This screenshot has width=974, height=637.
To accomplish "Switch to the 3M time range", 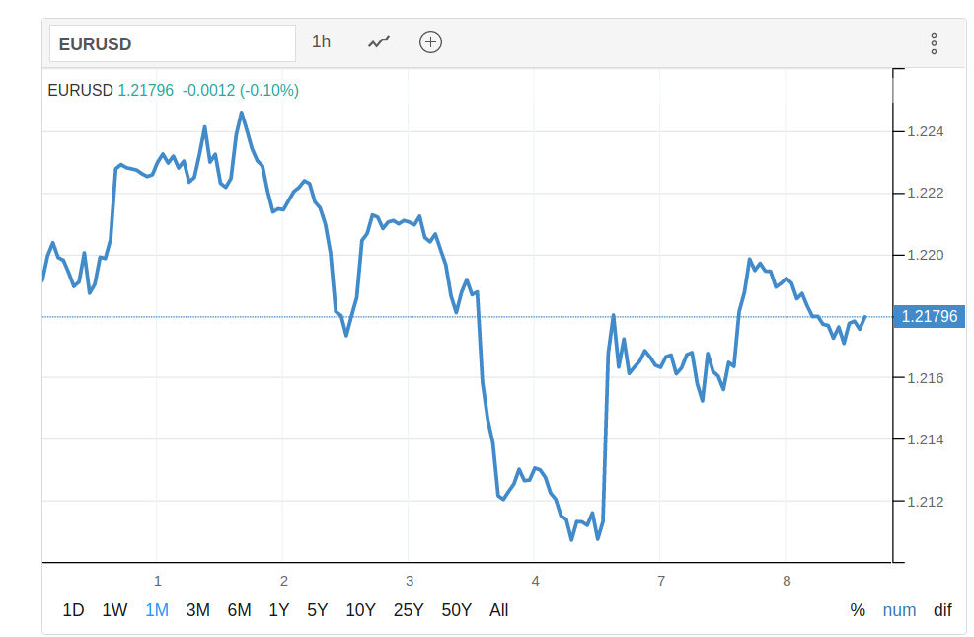I will tap(197, 610).
